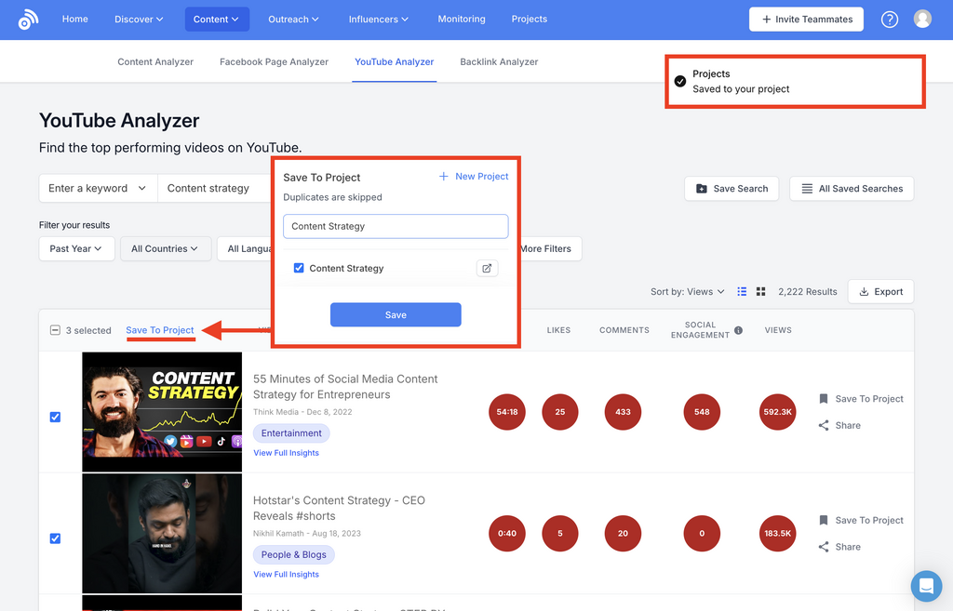Open the All Countries dropdown
This screenshot has width=953, height=611.
tap(164, 248)
